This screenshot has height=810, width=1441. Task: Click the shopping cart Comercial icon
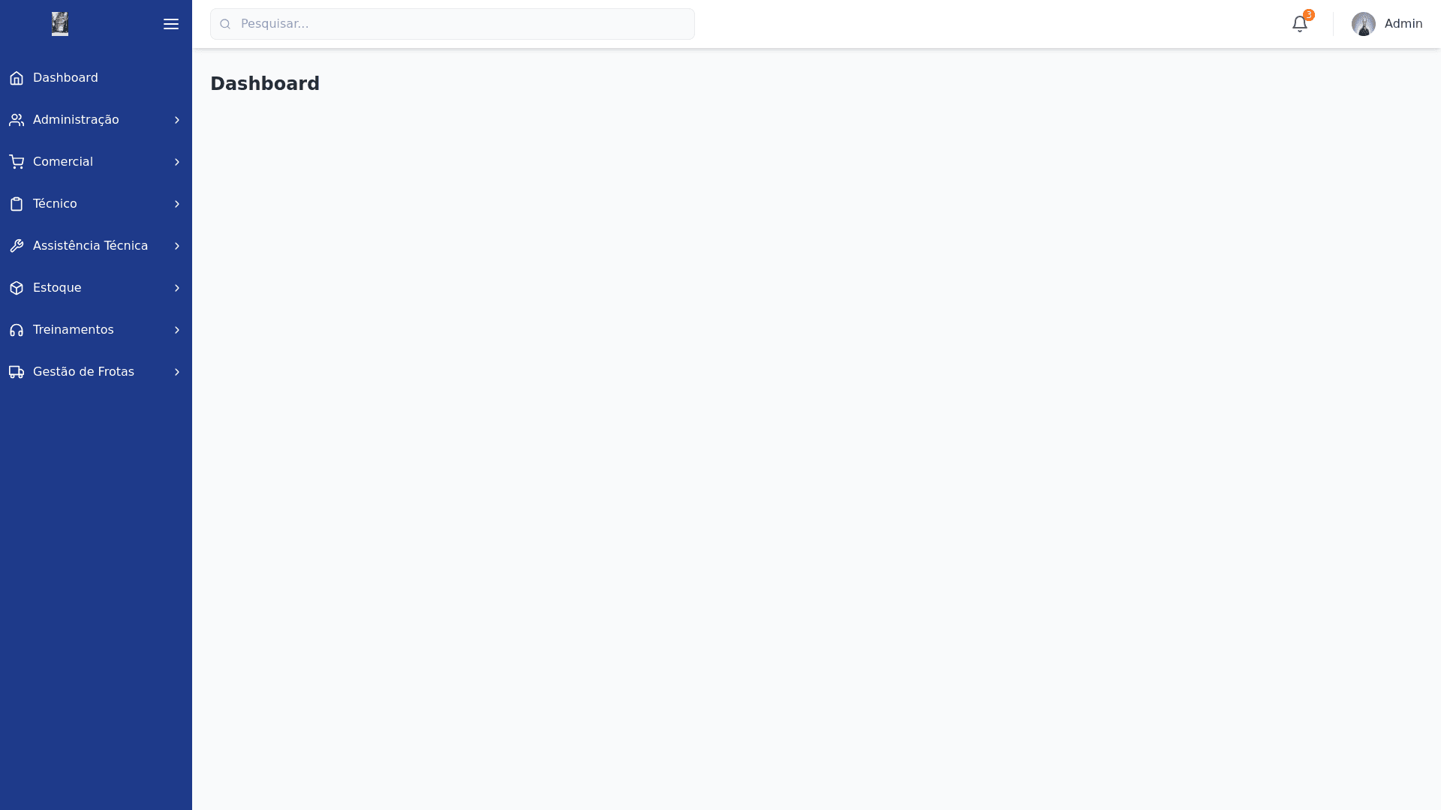tap(17, 162)
